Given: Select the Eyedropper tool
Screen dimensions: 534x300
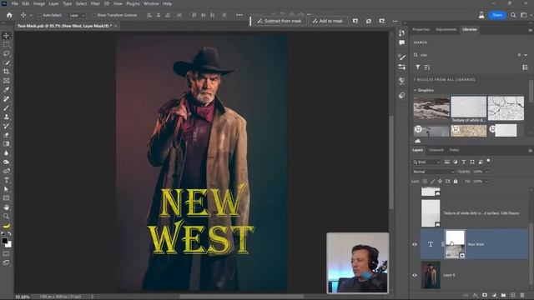Looking at the screenshot, I should tap(6, 90).
